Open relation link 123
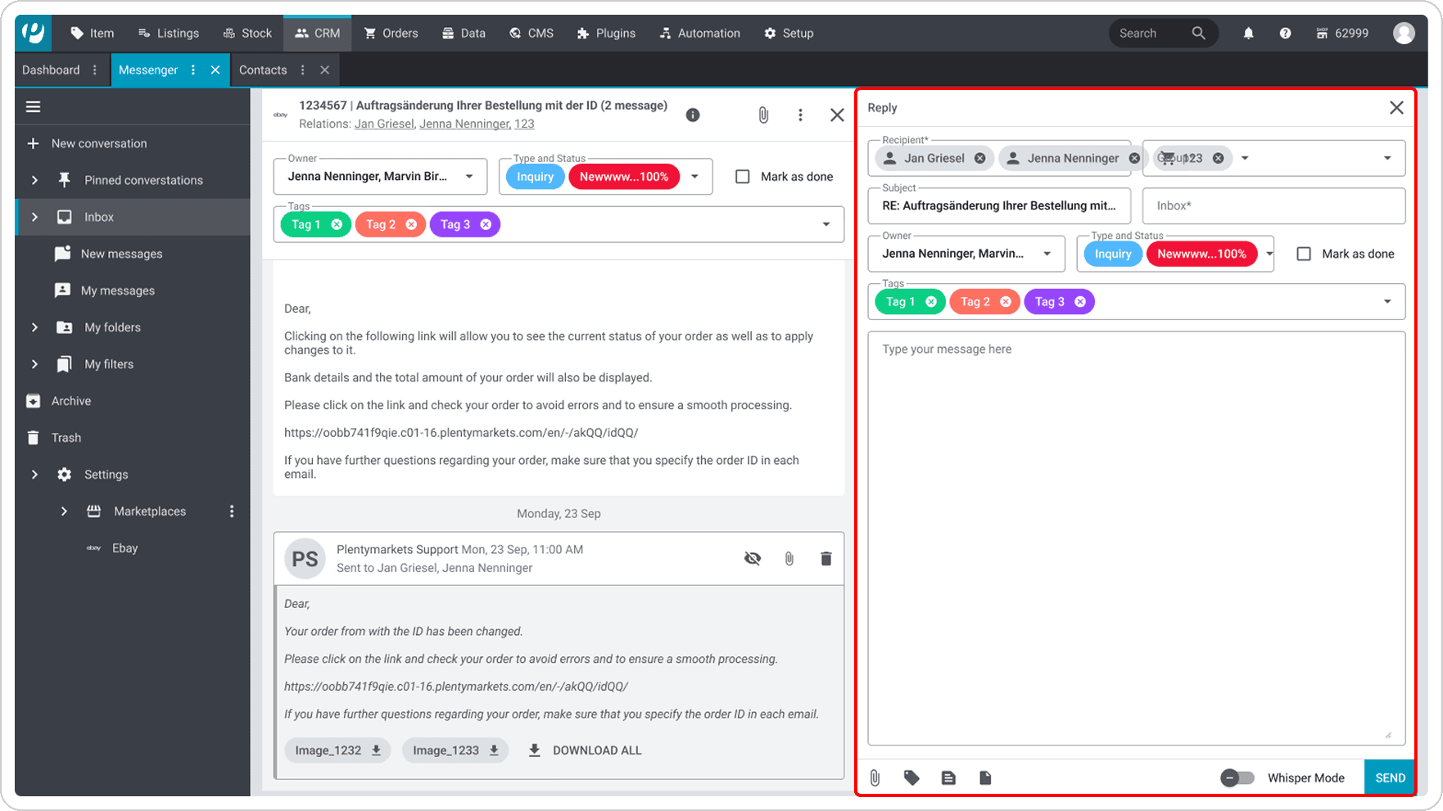Screen dimensions: 1443x811 pyautogui.click(x=524, y=124)
